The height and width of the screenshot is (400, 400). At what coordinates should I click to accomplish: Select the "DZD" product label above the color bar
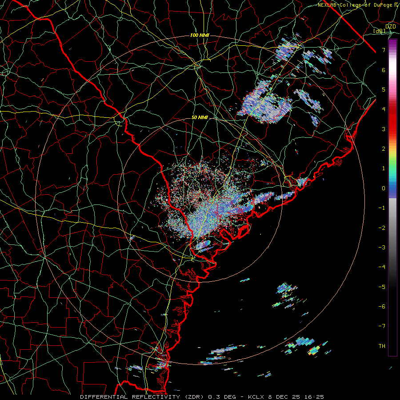[391, 26]
